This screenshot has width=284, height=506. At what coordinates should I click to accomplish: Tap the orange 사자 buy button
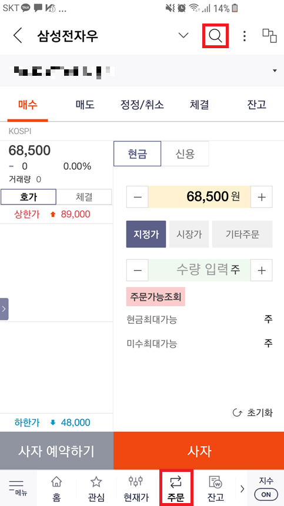coord(199,451)
